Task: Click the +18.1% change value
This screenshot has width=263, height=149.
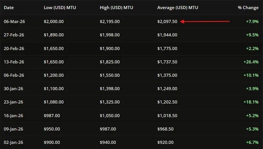Action: click(x=251, y=102)
